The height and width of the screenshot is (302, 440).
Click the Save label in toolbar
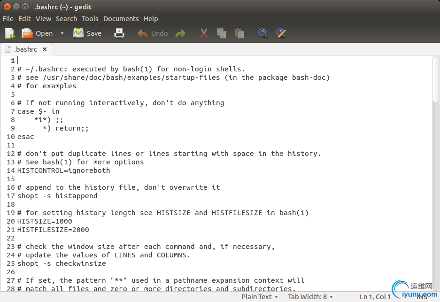coord(94,33)
